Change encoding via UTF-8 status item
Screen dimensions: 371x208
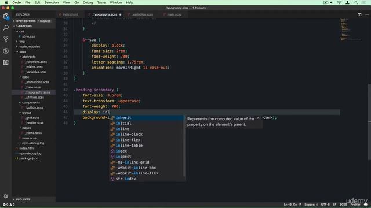pos(325,205)
